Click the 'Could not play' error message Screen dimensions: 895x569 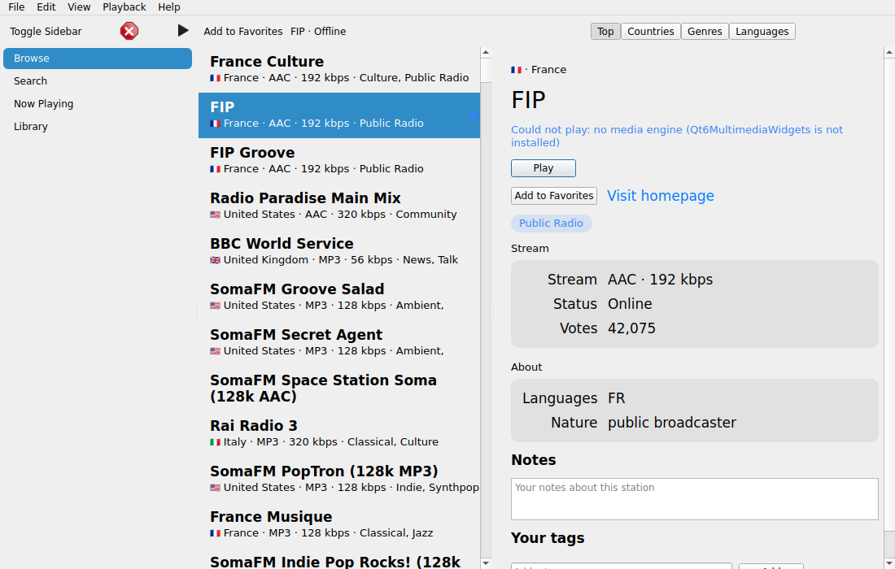[x=677, y=137]
